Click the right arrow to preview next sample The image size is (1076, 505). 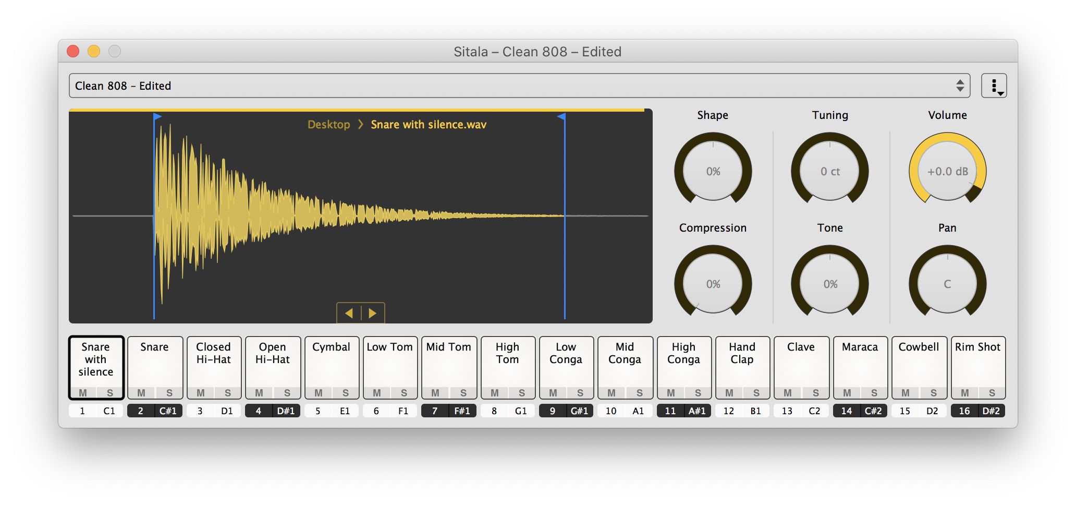coord(372,313)
